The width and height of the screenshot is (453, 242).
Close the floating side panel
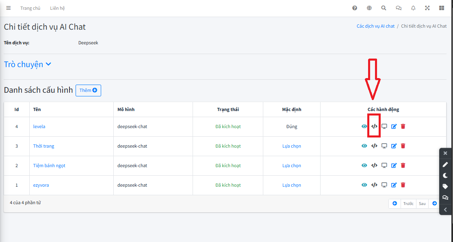[445, 153]
